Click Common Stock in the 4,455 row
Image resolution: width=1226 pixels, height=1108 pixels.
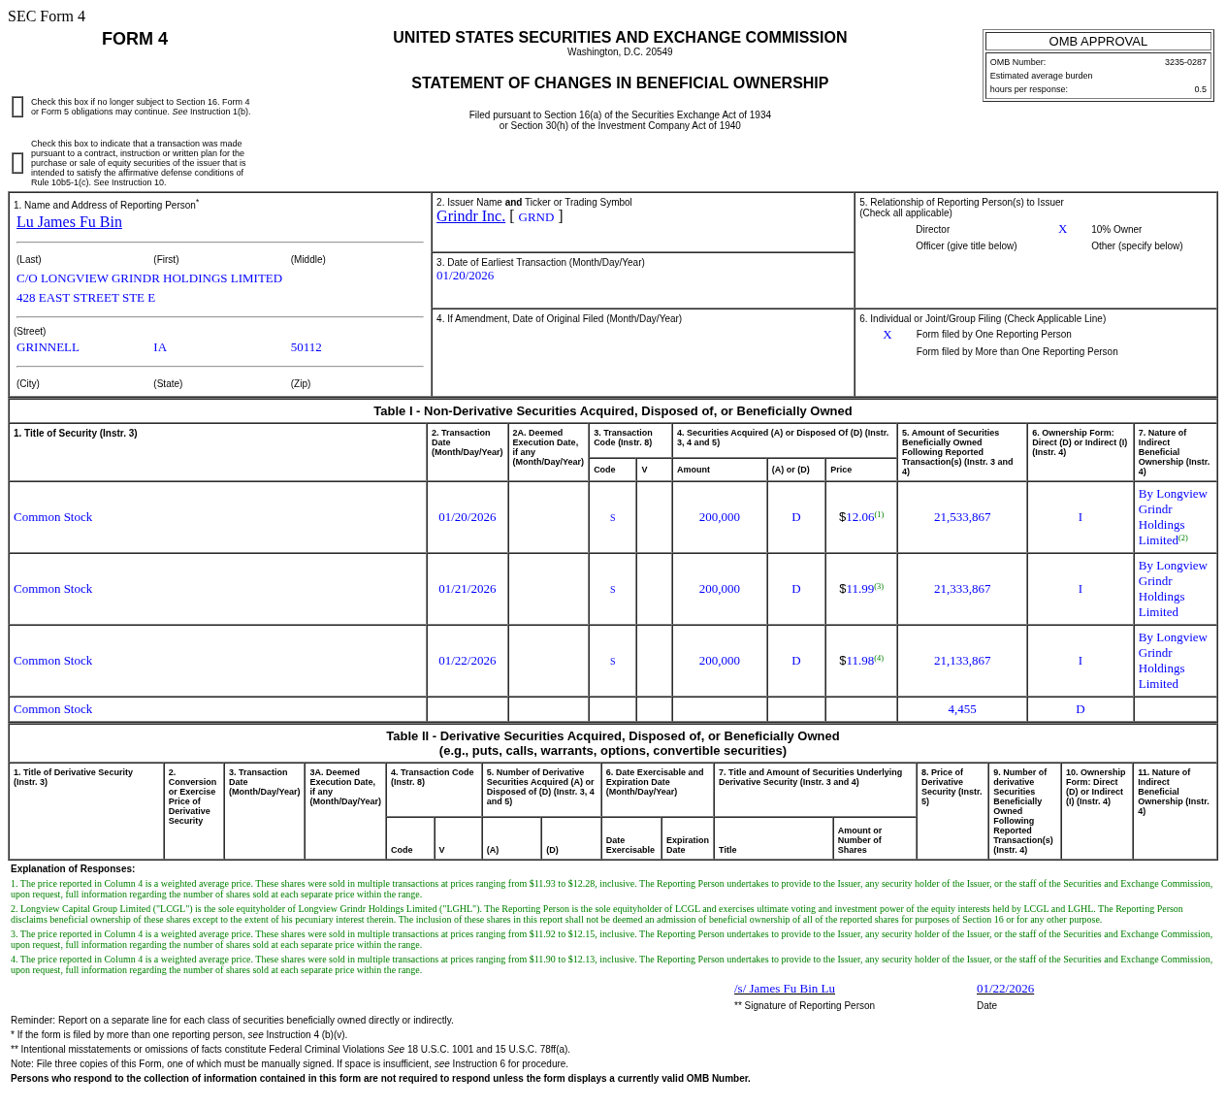53,709
